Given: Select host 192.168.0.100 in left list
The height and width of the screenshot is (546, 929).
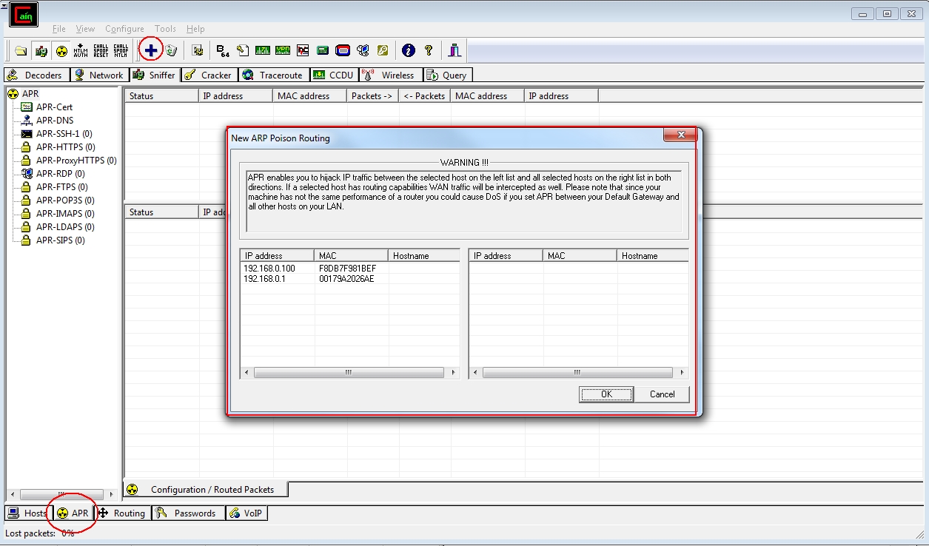Looking at the screenshot, I should pos(269,268).
